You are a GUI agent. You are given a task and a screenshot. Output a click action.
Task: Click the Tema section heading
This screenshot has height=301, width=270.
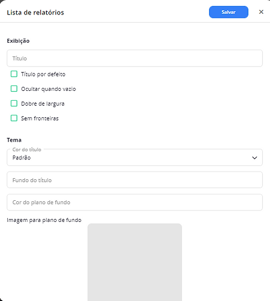14,140
